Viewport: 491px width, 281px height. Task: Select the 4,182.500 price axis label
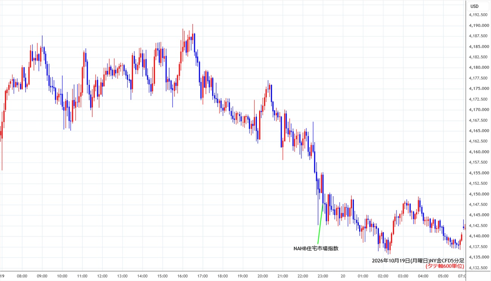point(479,57)
